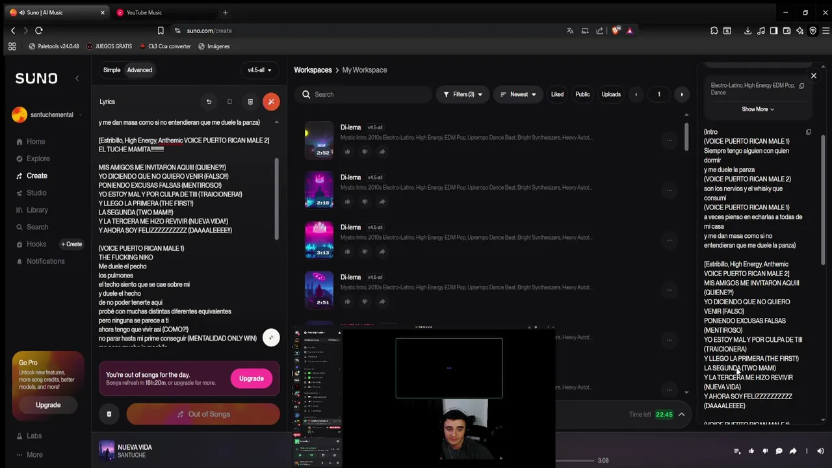
Task: Open Brave Shields icon in address bar
Action: [x=615, y=31]
